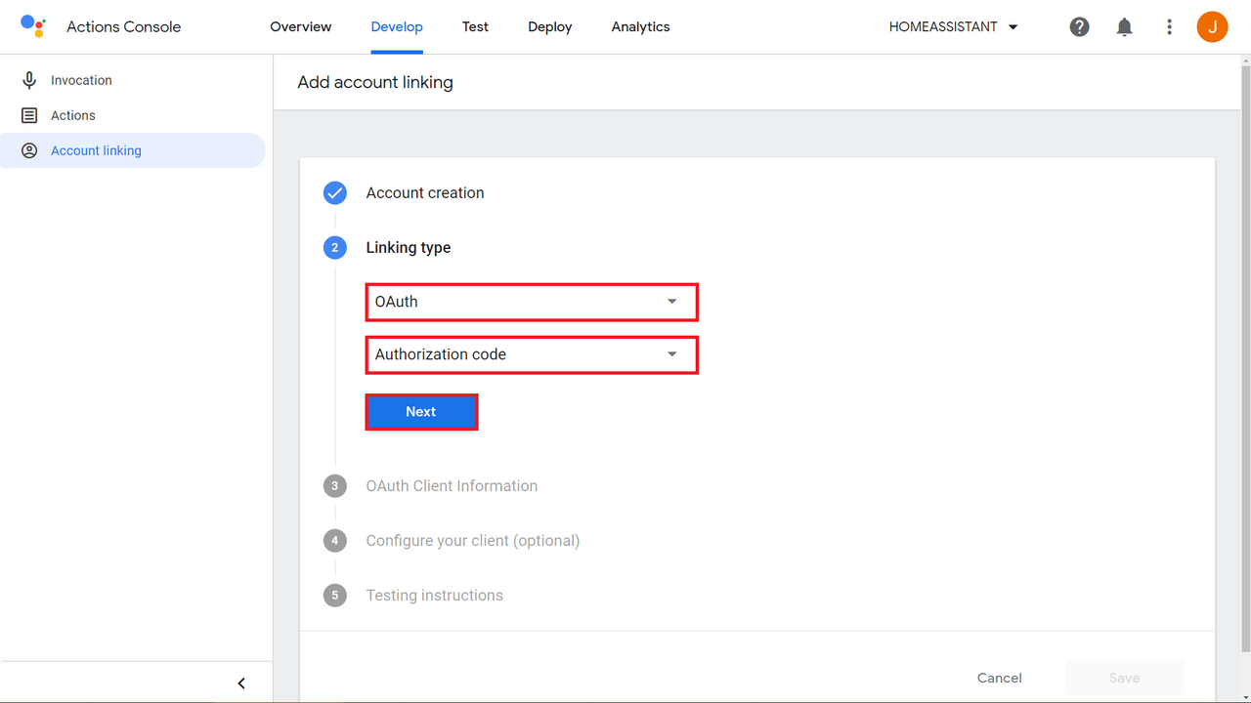The image size is (1251, 703).
Task: Click the step 5 circle icon
Action: pyautogui.click(x=335, y=595)
